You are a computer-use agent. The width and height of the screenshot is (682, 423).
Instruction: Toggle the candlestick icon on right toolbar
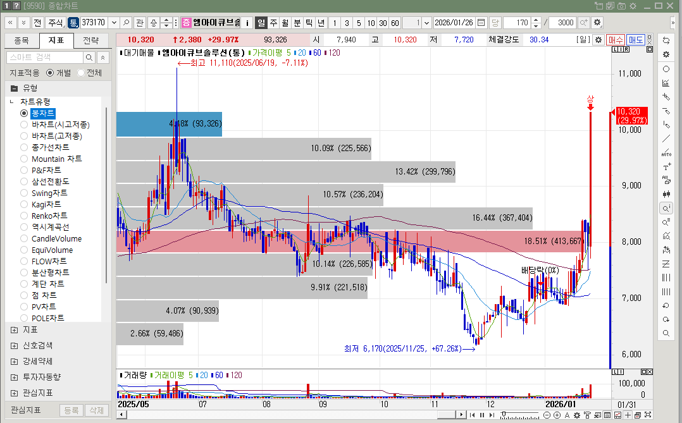click(666, 194)
